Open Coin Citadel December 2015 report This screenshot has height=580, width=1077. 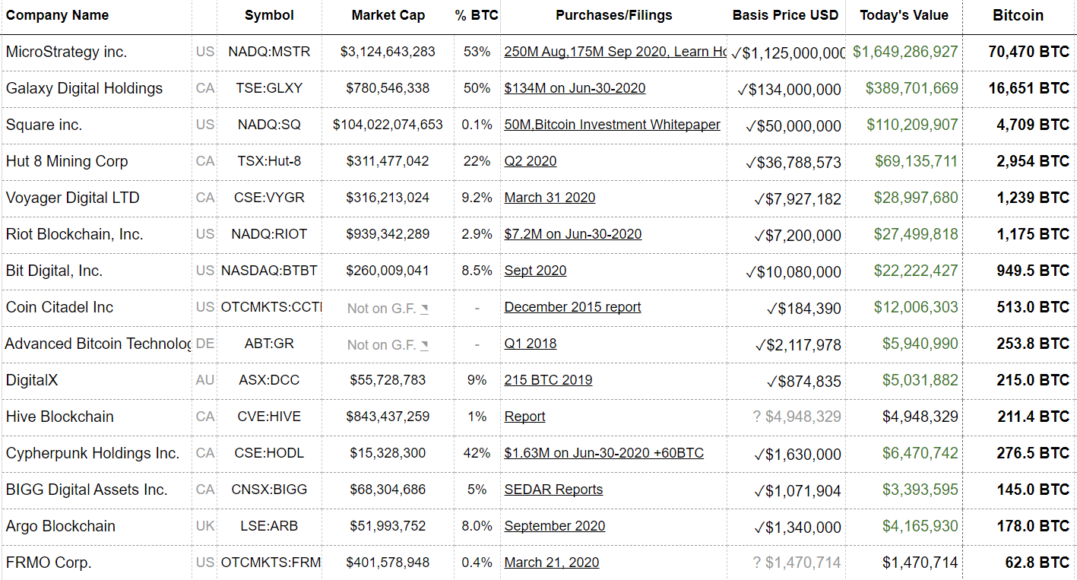572,307
